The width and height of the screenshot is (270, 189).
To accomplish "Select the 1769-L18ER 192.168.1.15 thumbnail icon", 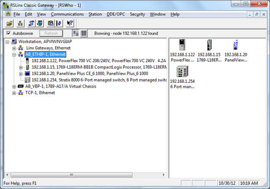I will coord(209,45).
